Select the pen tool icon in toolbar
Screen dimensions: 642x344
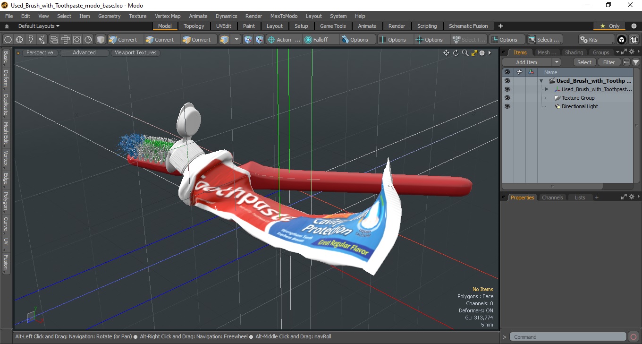(31, 40)
